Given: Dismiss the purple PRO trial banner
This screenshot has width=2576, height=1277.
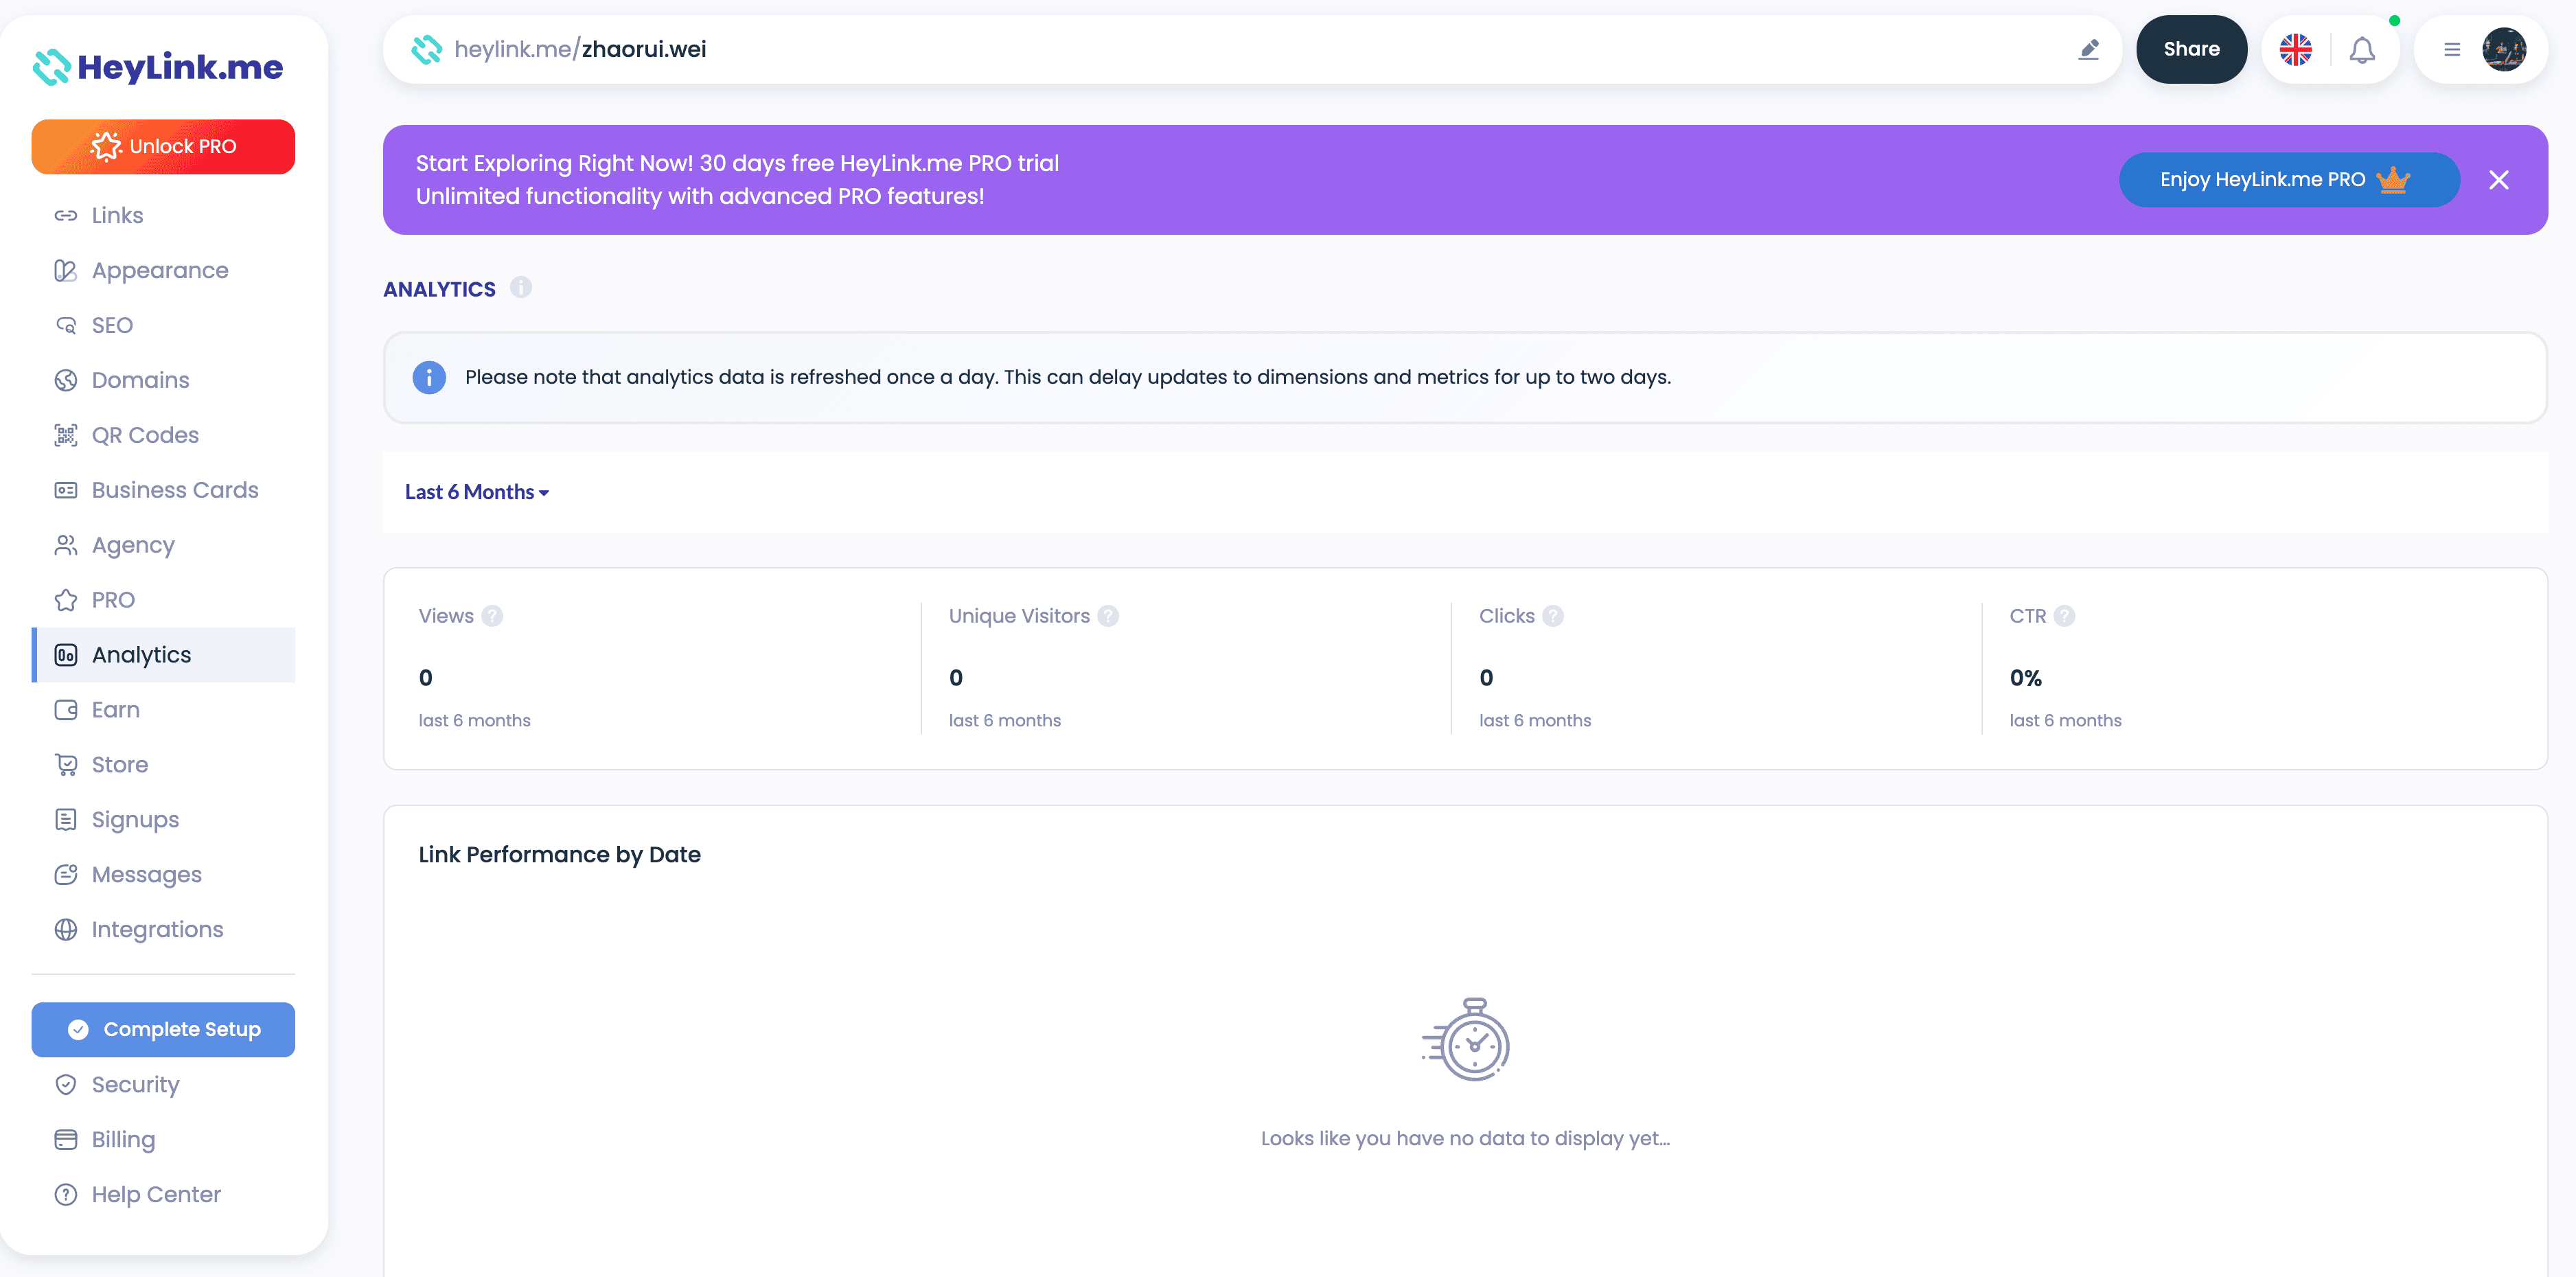Looking at the screenshot, I should coord(2498,180).
